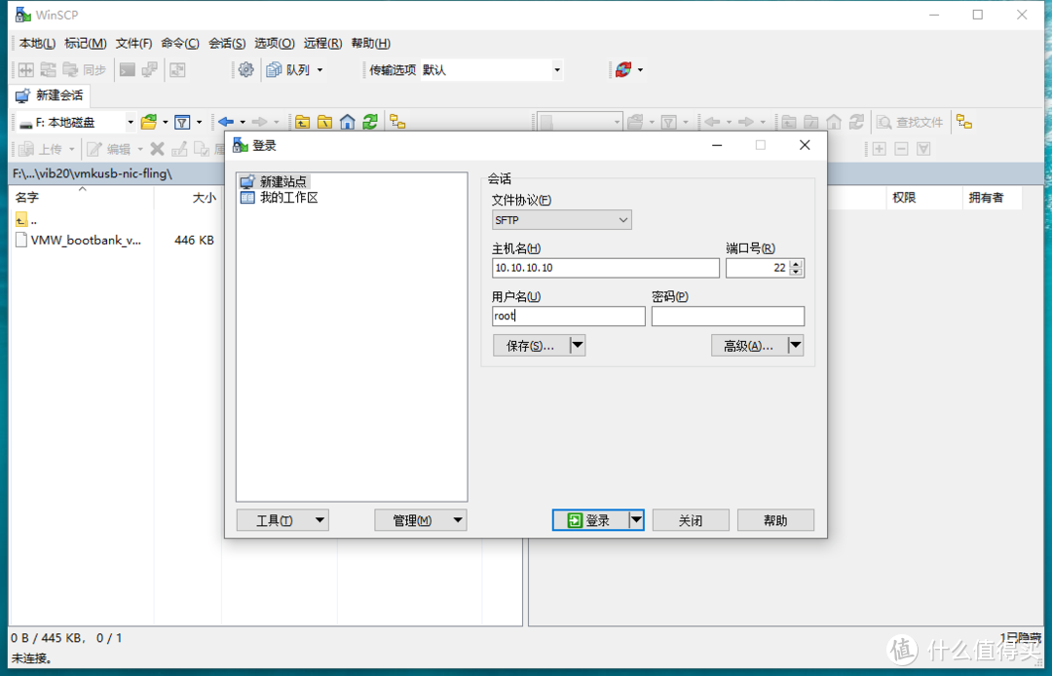
Task: Select 新建站点 in login site list
Action: pyautogui.click(x=275, y=182)
